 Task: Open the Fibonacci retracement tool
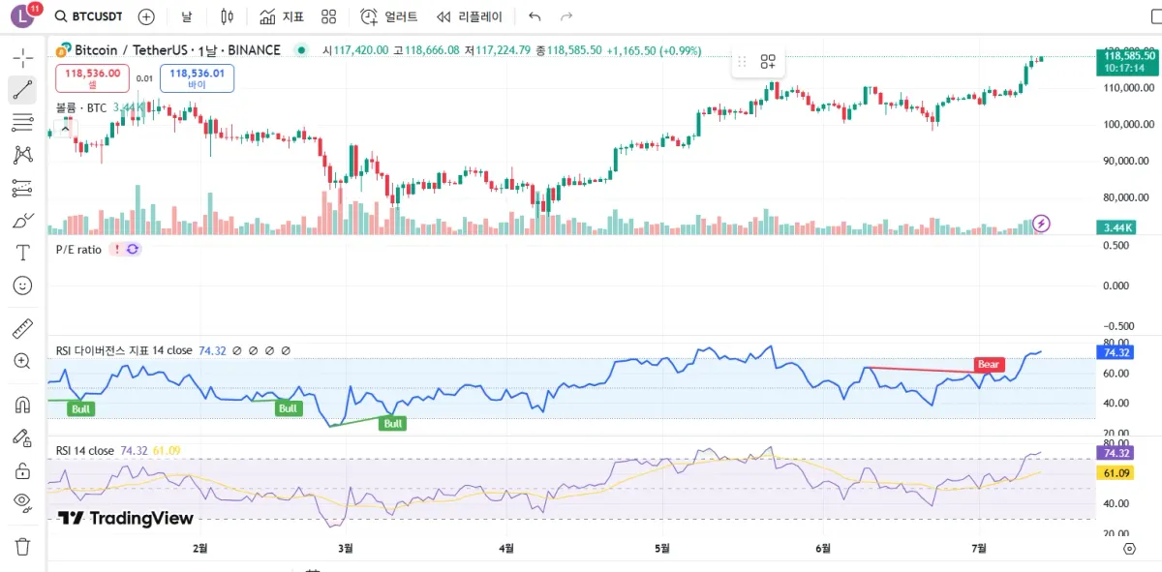tap(22, 122)
